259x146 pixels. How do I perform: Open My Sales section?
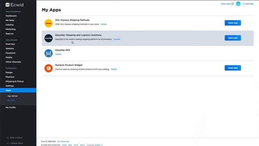tap(10, 20)
